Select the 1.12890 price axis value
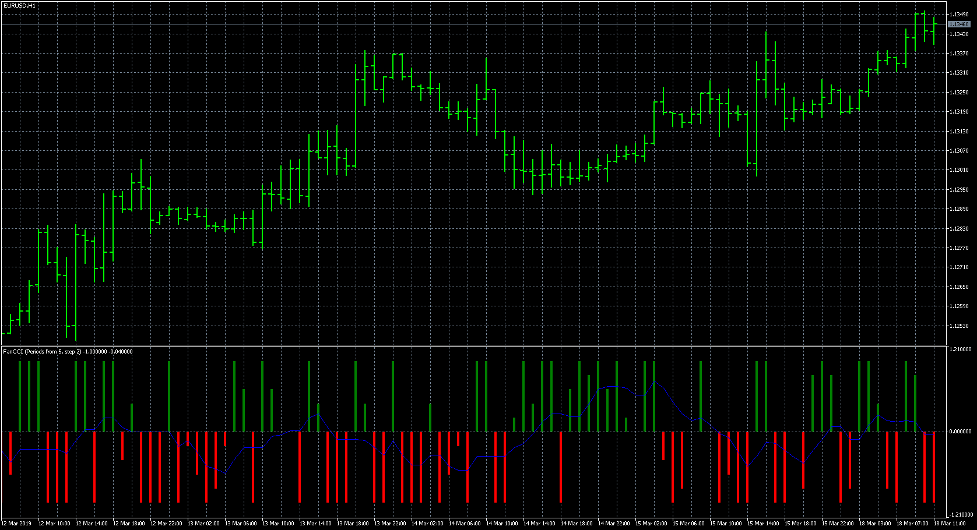The image size is (977, 530). pyautogui.click(x=959, y=209)
